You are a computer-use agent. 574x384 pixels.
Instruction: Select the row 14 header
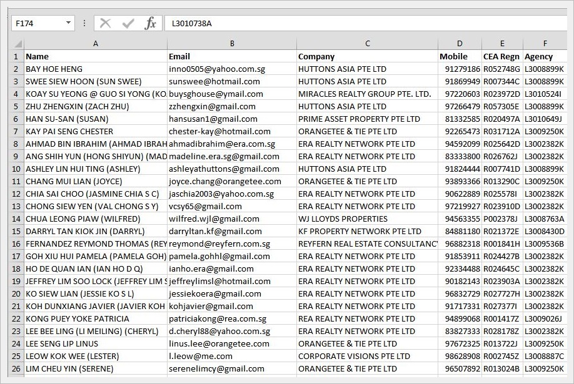coord(16,219)
